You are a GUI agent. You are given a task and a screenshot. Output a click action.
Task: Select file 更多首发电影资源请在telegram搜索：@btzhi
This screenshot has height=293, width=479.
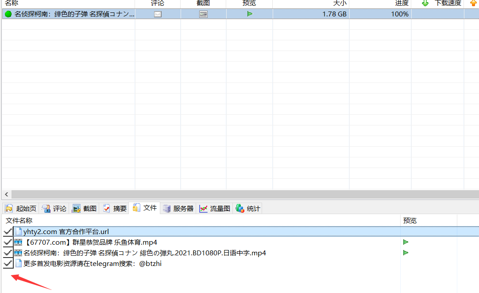[92, 263]
